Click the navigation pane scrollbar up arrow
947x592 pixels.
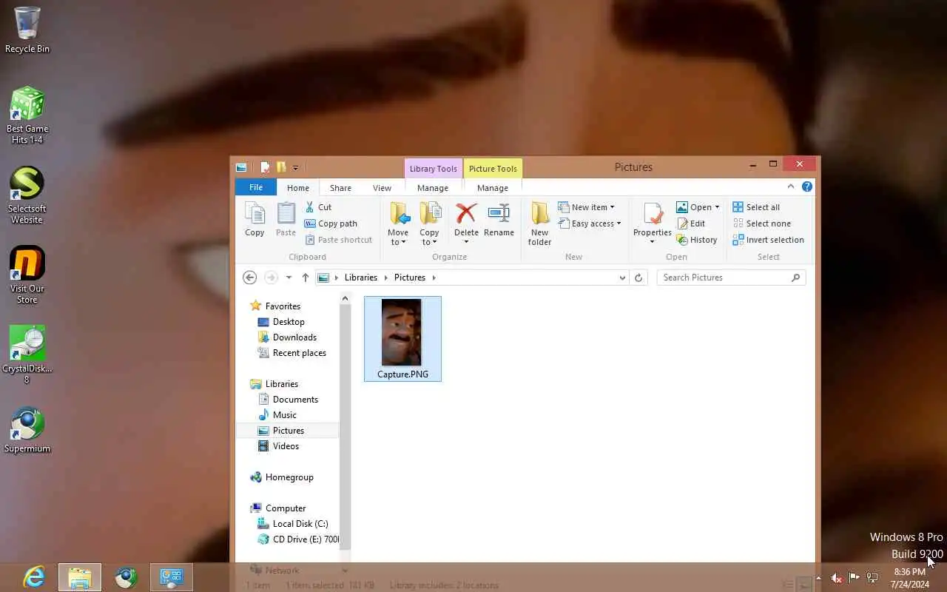[x=345, y=298]
